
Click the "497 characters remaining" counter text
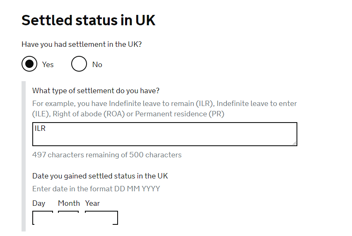pos(107,155)
